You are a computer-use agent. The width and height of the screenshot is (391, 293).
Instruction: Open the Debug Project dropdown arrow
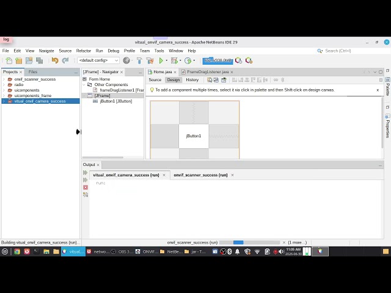coord(180,60)
